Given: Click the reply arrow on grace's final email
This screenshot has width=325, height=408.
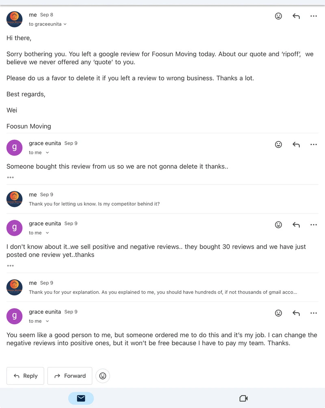Looking at the screenshot, I should point(296,313).
